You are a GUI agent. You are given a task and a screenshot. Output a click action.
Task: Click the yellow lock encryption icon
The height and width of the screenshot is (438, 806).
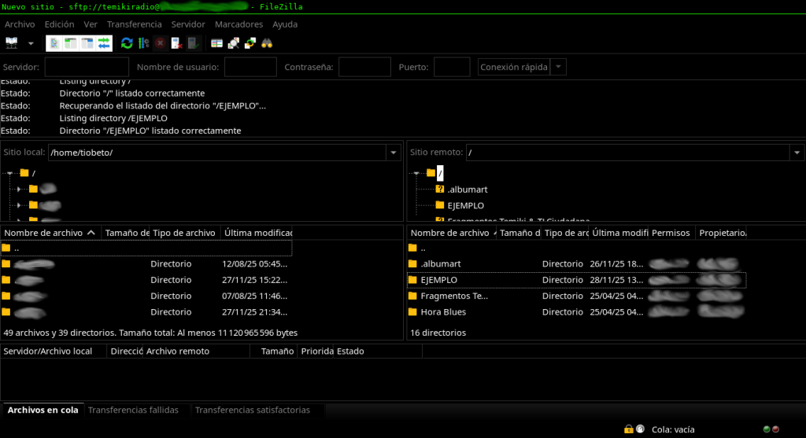tap(628, 429)
